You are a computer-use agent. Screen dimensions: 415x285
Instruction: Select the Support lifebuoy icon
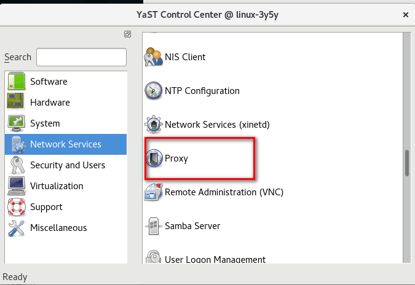[x=17, y=207]
